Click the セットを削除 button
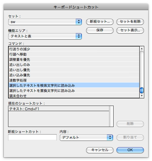 coord(130,22)
